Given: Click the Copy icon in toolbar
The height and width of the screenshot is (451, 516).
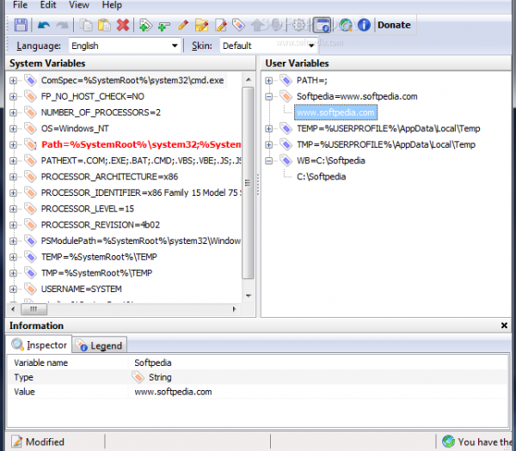Looking at the screenshot, I should pos(86,25).
